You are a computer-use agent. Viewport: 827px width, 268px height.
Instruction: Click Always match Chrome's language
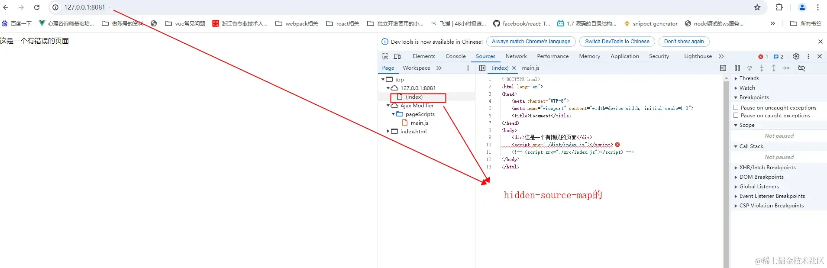531,42
